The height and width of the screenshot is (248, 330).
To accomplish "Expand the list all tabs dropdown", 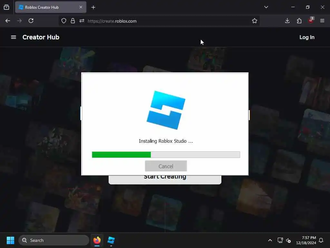I will [266, 7].
